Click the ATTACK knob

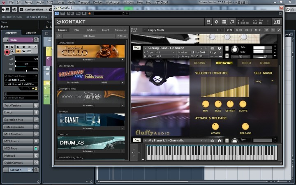pos(215,127)
